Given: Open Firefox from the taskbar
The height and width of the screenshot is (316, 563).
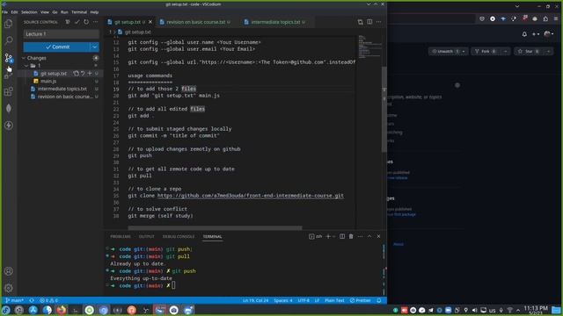Looking at the screenshot, I should pos(62,310).
